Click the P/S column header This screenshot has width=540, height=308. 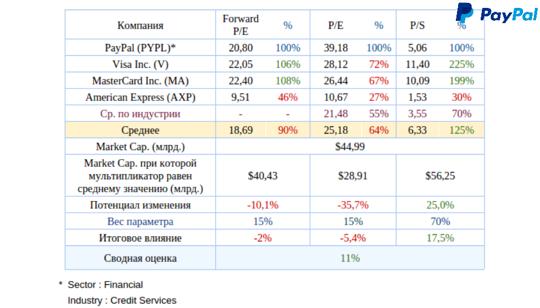coord(418,25)
